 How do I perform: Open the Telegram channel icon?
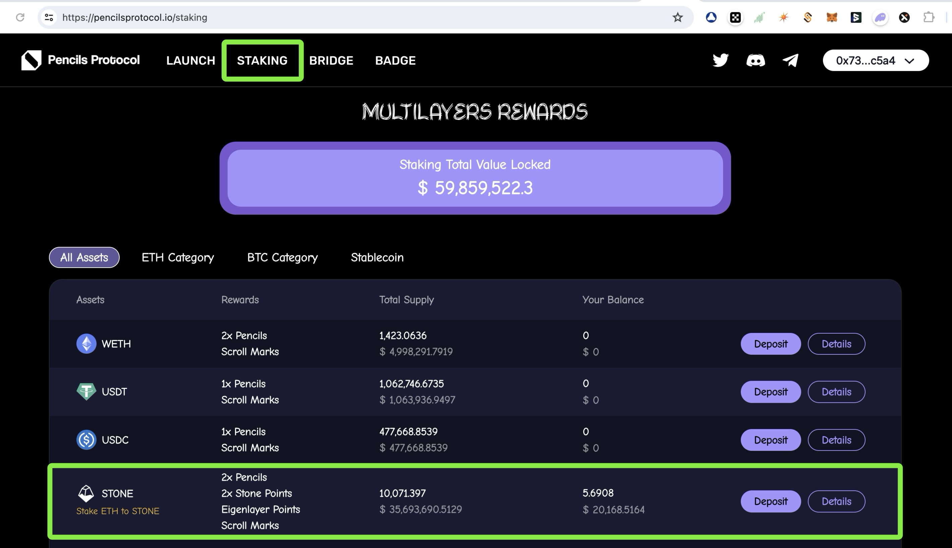(x=790, y=60)
